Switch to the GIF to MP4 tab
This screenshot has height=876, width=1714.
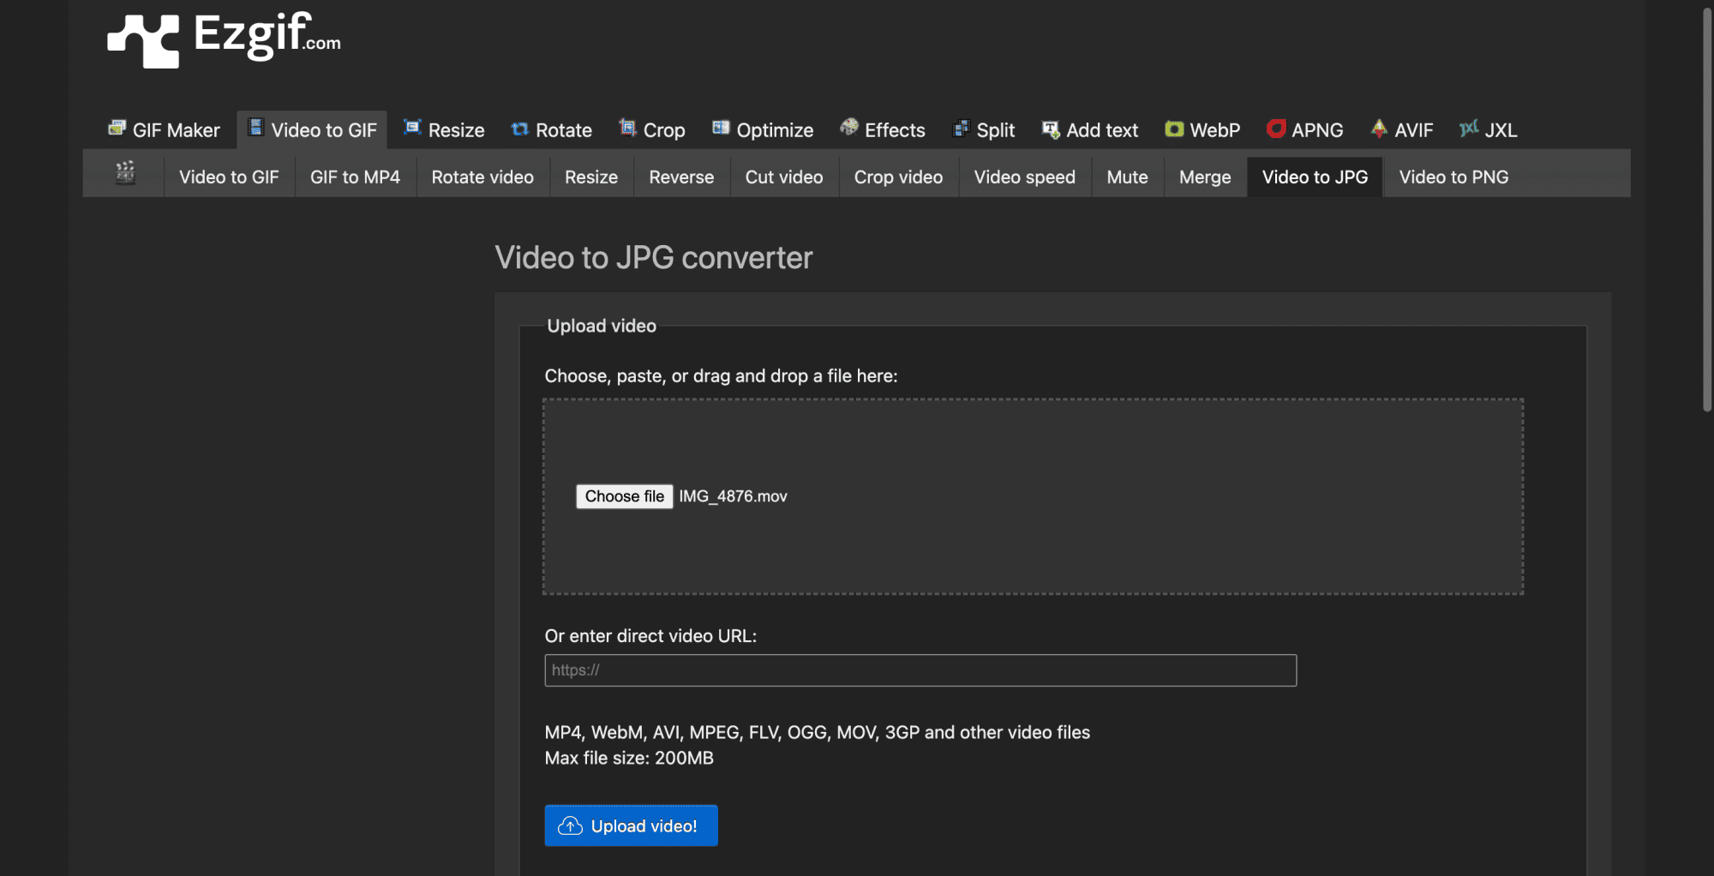(355, 177)
